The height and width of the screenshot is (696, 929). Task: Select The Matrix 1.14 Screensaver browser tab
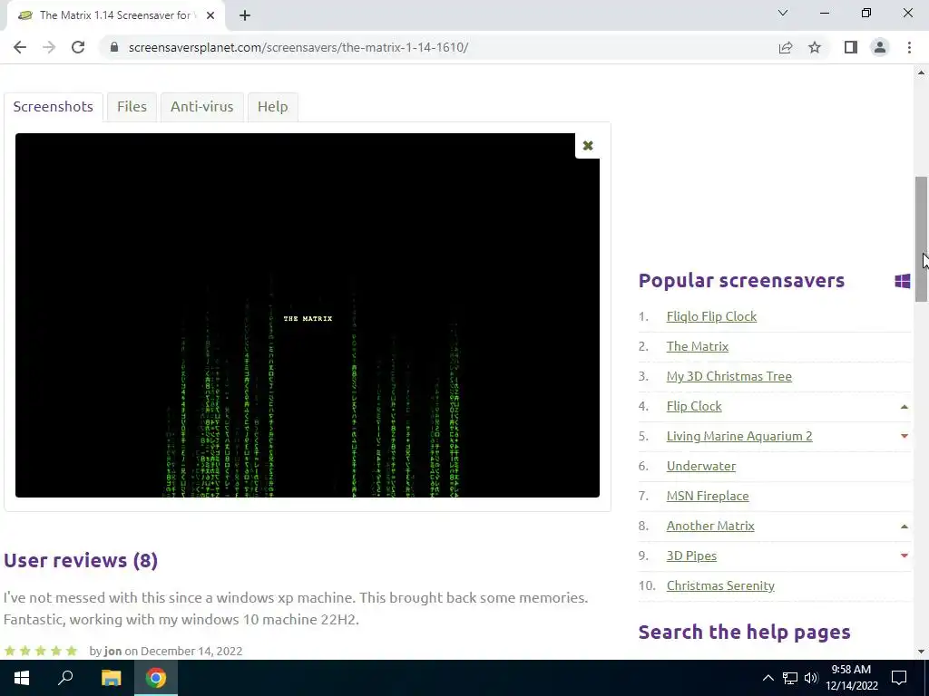point(115,15)
